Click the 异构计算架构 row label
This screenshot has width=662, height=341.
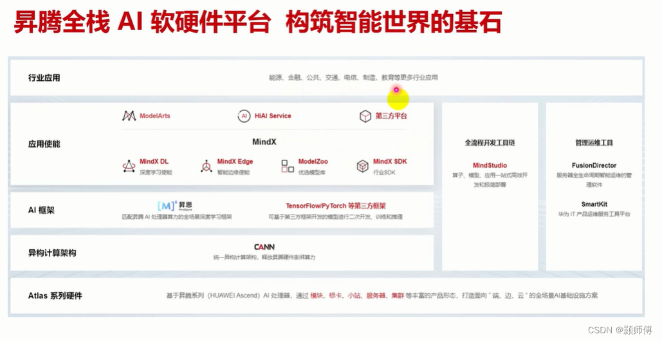[x=52, y=253]
